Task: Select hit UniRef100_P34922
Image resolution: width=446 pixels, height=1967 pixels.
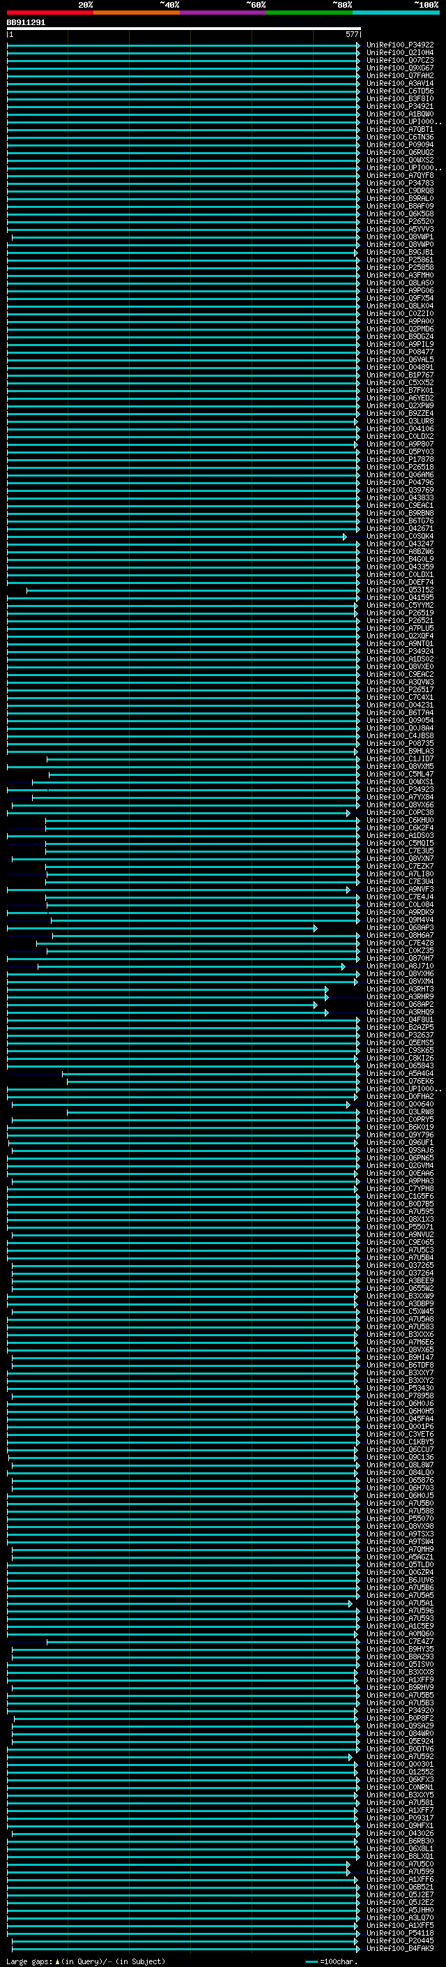Action: click(399, 45)
